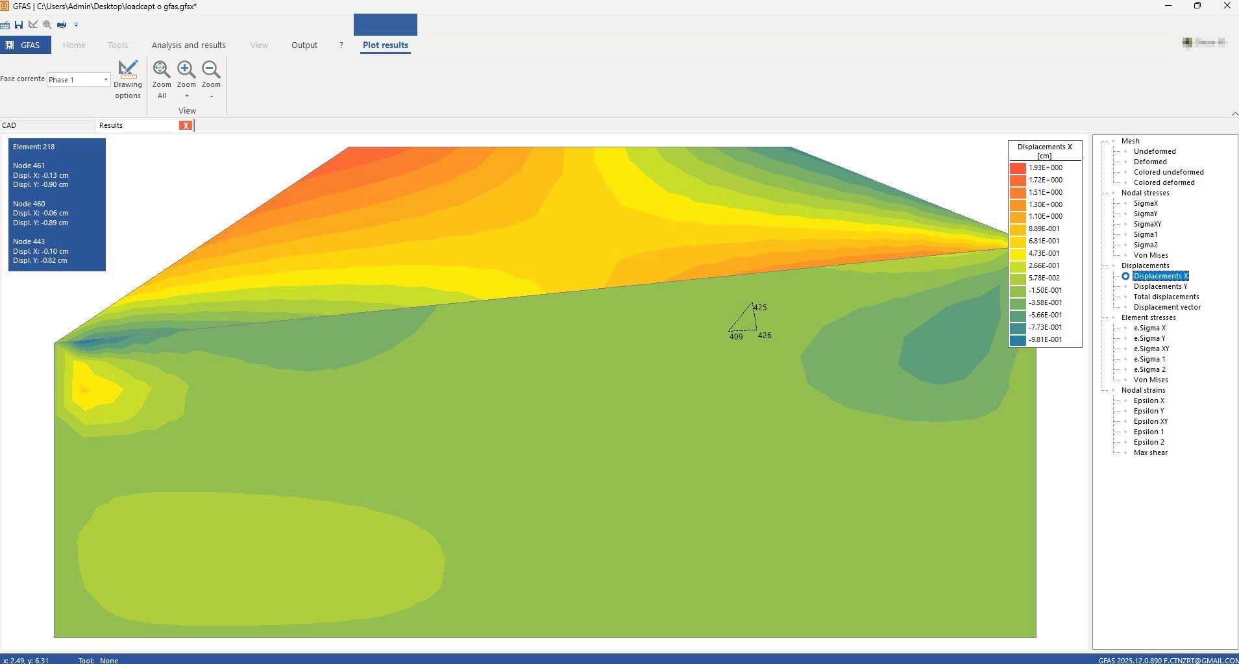Show Von Mises under Nodal stresses
The width and height of the screenshot is (1239, 664).
1150,255
